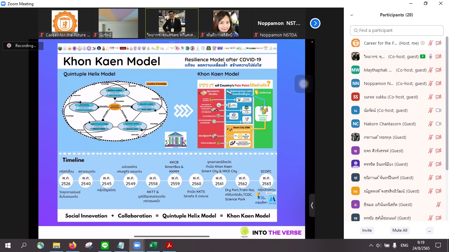Open Snipping Tool from the taskbar
The height and width of the screenshot is (252, 449).
click(89, 245)
